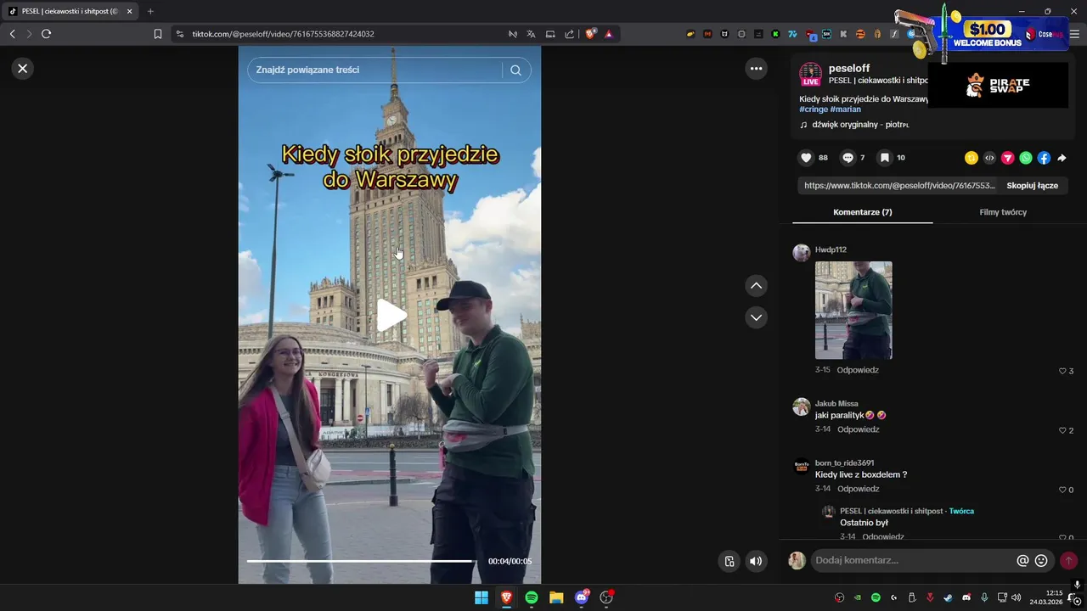Open OBS Studio from the taskbar
1087x611 pixels.
606,597
